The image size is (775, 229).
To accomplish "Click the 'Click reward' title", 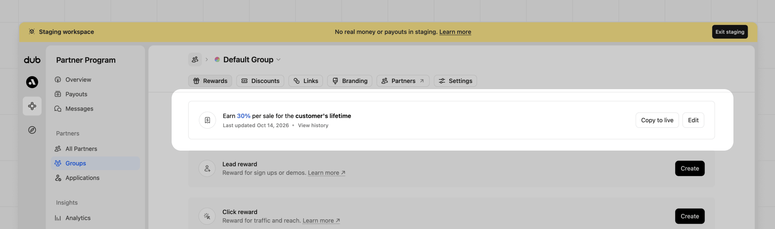I will (240, 212).
